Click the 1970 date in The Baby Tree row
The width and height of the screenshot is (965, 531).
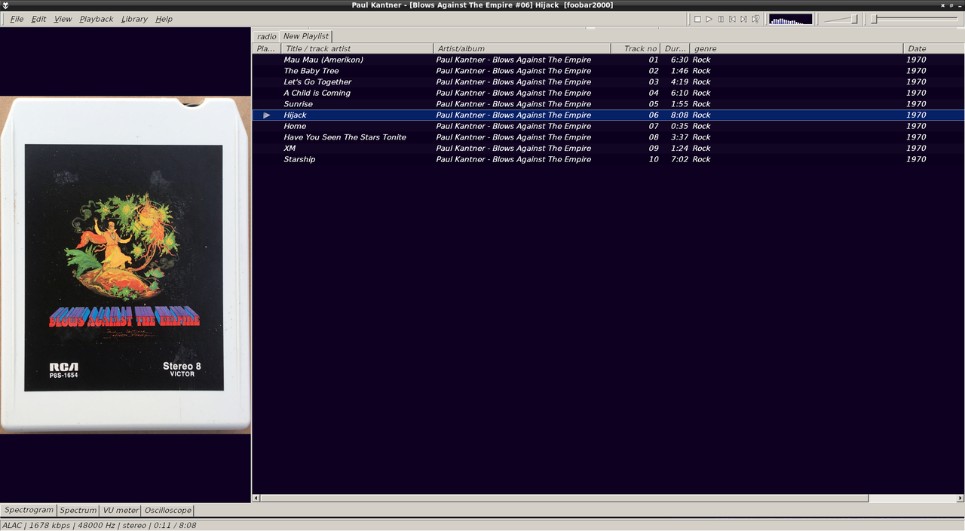(x=916, y=71)
